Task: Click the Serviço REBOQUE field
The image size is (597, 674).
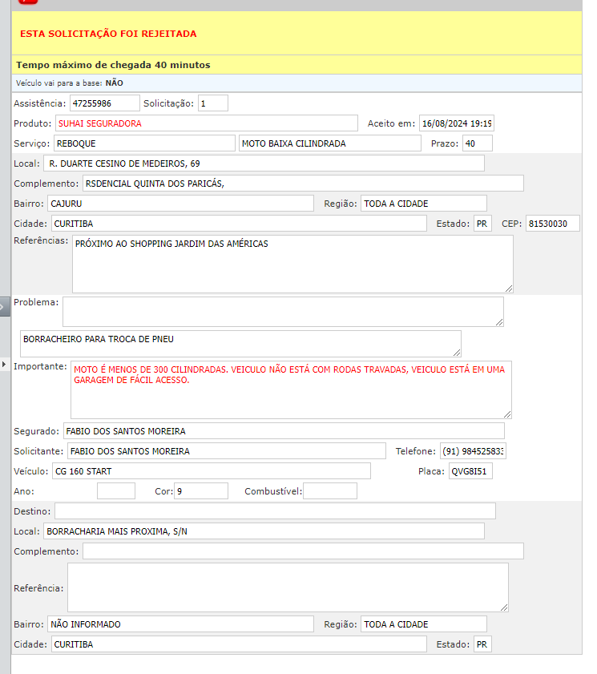Action: 144,143
